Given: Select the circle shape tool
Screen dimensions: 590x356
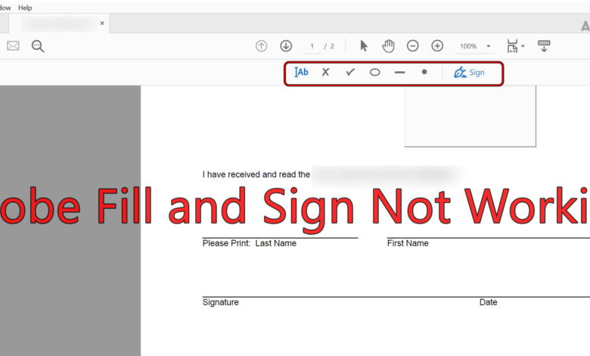Looking at the screenshot, I should [x=374, y=72].
